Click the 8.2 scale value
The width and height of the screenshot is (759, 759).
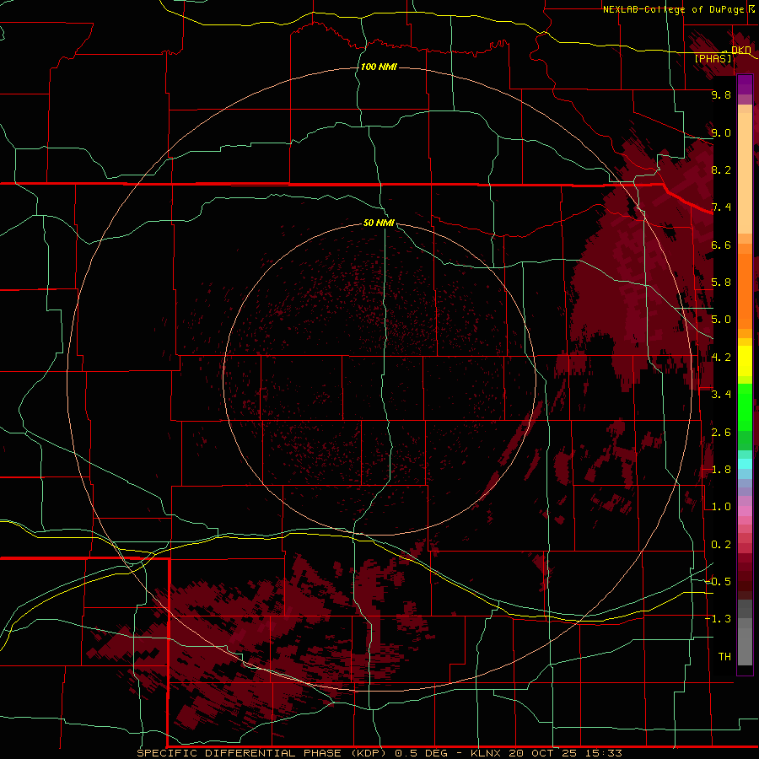point(721,170)
